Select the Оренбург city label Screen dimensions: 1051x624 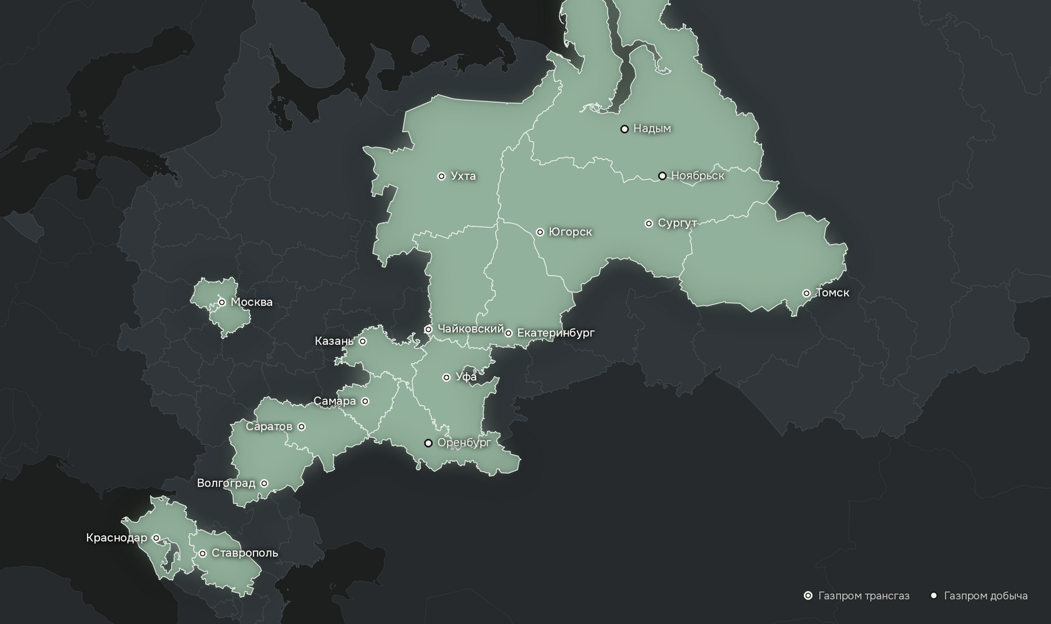(x=464, y=442)
